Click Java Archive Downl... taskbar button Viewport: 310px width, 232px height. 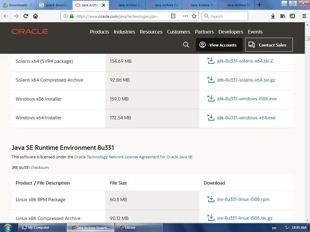click(90, 227)
